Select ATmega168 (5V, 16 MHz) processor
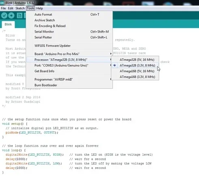This screenshot has height=179, width=199. point(135,71)
